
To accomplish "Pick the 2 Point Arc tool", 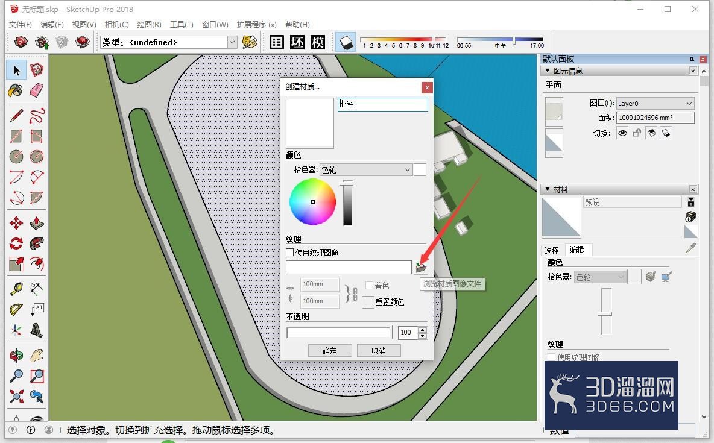I will (x=37, y=177).
